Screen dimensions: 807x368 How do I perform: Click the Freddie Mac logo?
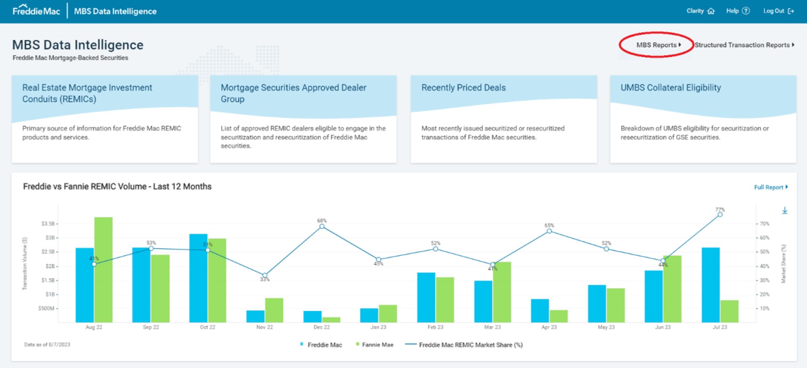tap(36, 11)
